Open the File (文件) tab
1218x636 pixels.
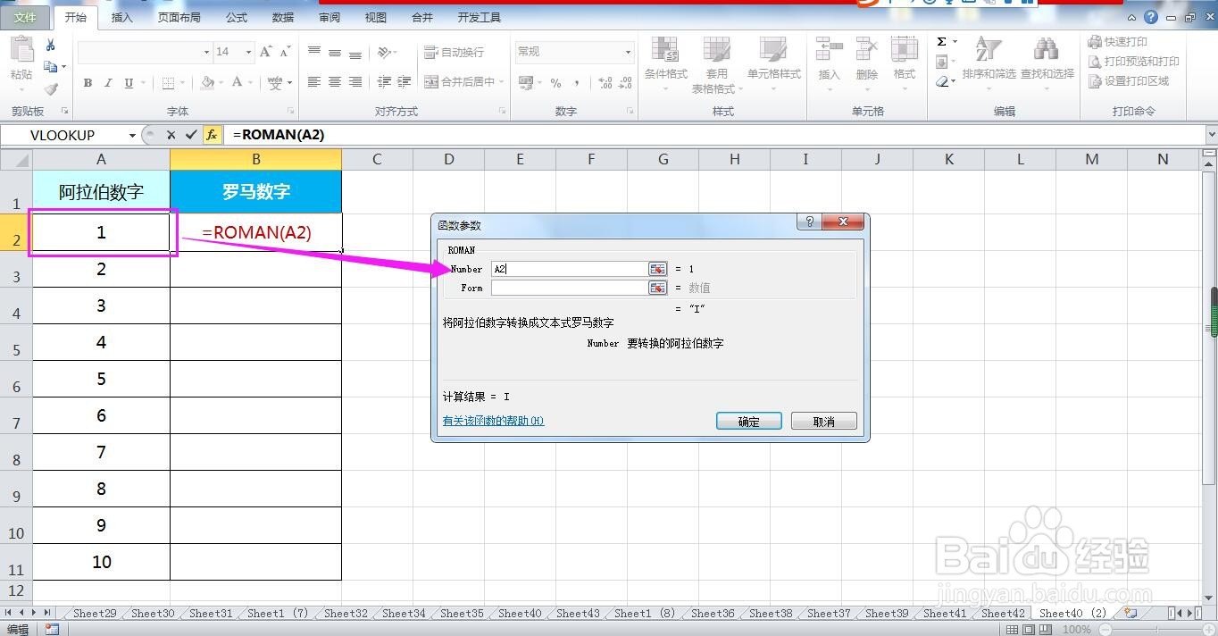(25, 17)
